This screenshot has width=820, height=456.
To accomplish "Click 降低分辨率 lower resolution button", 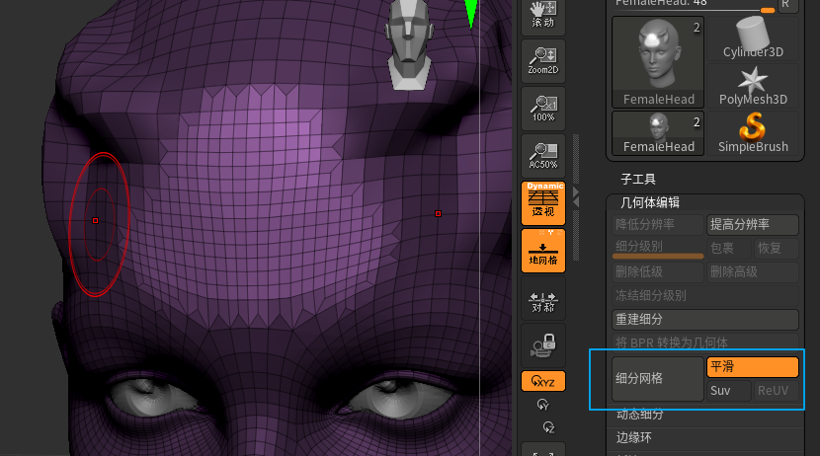I will point(658,225).
